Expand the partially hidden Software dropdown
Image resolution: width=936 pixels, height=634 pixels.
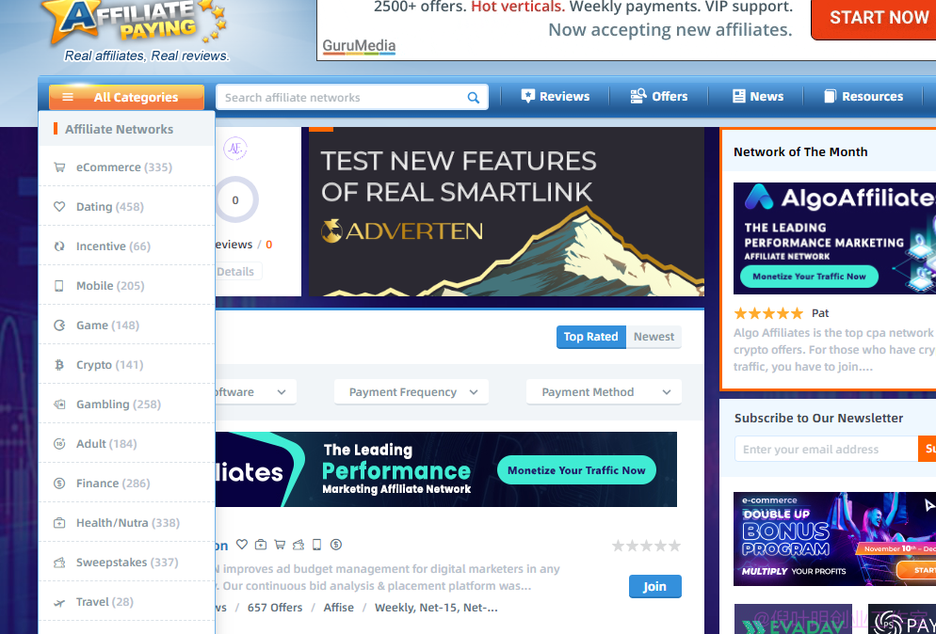tap(255, 392)
